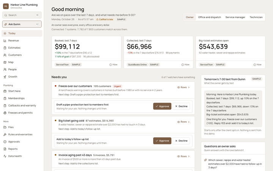Click the People icon in sidebar
The height and width of the screenshot is (171, 273).
point(5,70)
